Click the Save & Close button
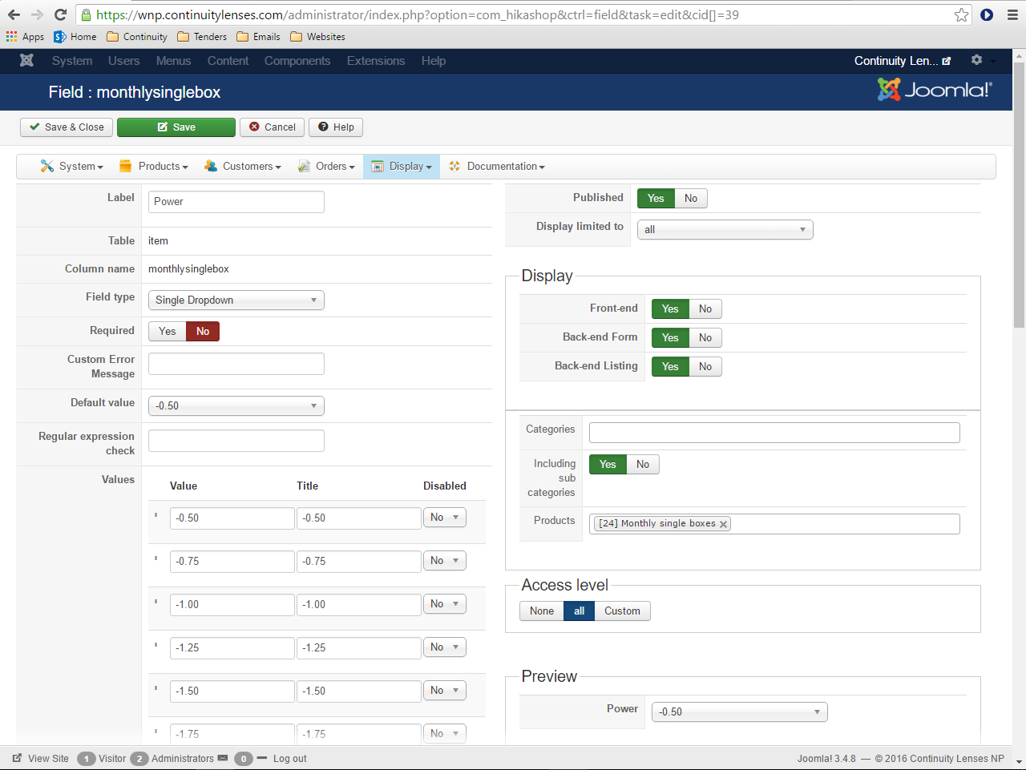This screenshot has height=770, width=1026. pyautogui.click(x=67, y=127)
